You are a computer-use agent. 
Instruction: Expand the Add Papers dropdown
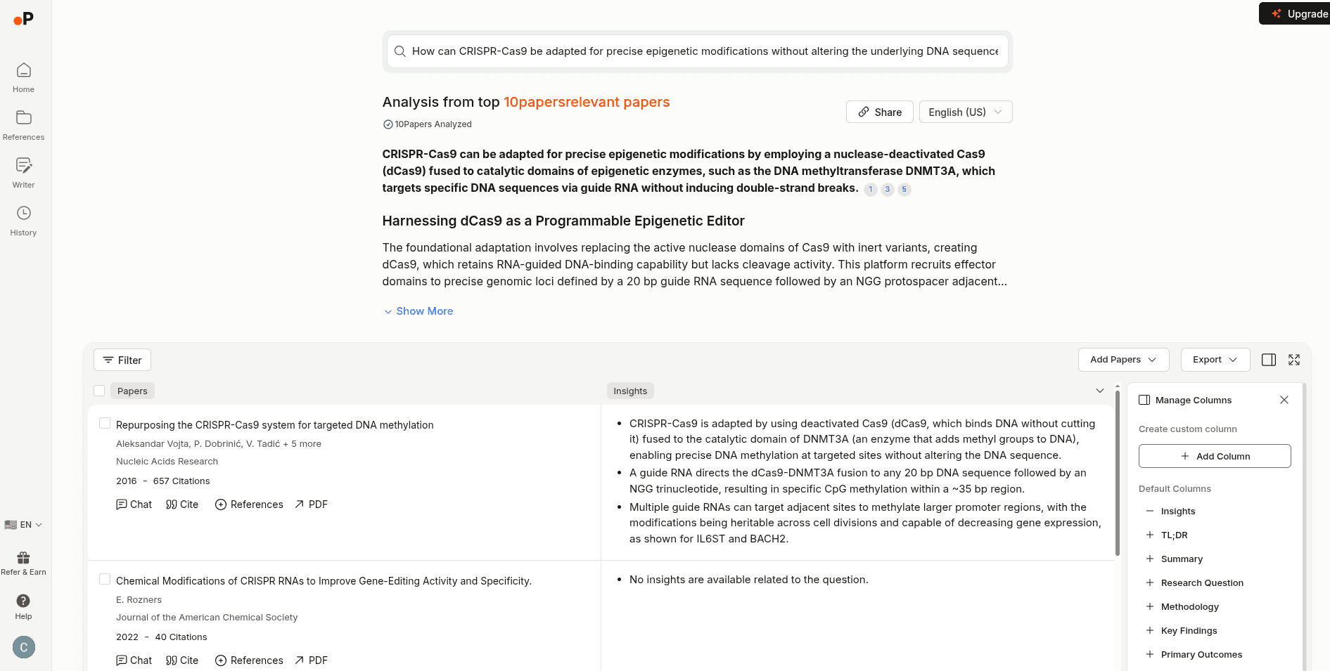[1123, 360]
